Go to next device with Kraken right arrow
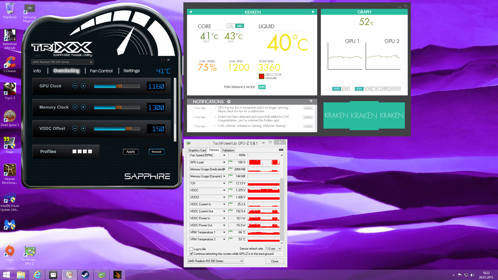 pyautogui.click(x=313, y=12)
